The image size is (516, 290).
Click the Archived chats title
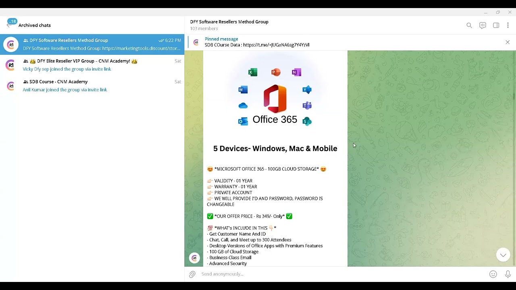35,25
